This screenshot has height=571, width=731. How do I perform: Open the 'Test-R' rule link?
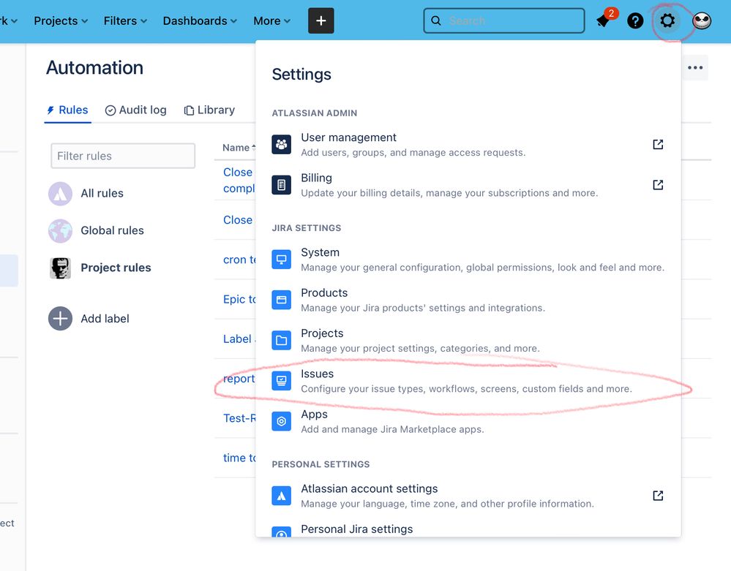(239, 418)
